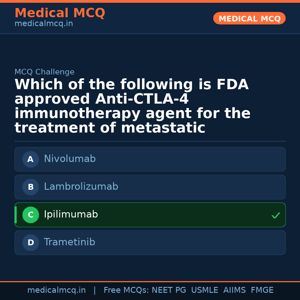Viewport: 300px width, 300px height.
Task: Select AIIMS in the footer
Action: pyautogui.click(x=234, y=290)
